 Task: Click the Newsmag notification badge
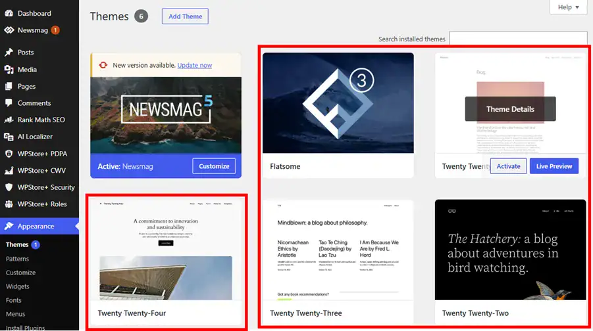click(55, 30)
